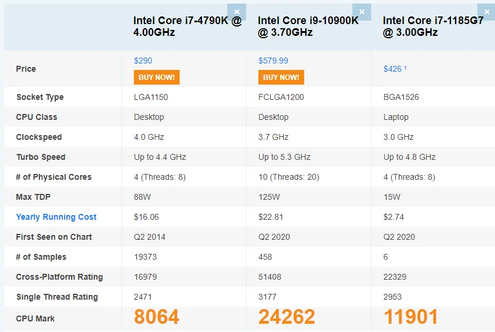Select the 2471 single thread rating
495x332 pixels.
point(143,297)
